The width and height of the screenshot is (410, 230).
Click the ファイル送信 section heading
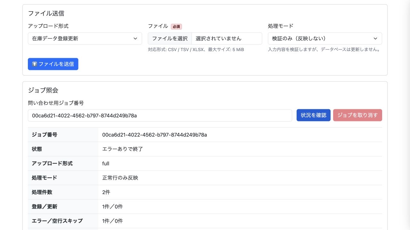[x=46, y=13]
